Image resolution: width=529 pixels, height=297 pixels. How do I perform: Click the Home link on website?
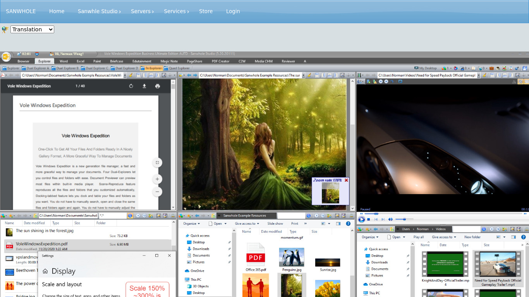(57, 11)
